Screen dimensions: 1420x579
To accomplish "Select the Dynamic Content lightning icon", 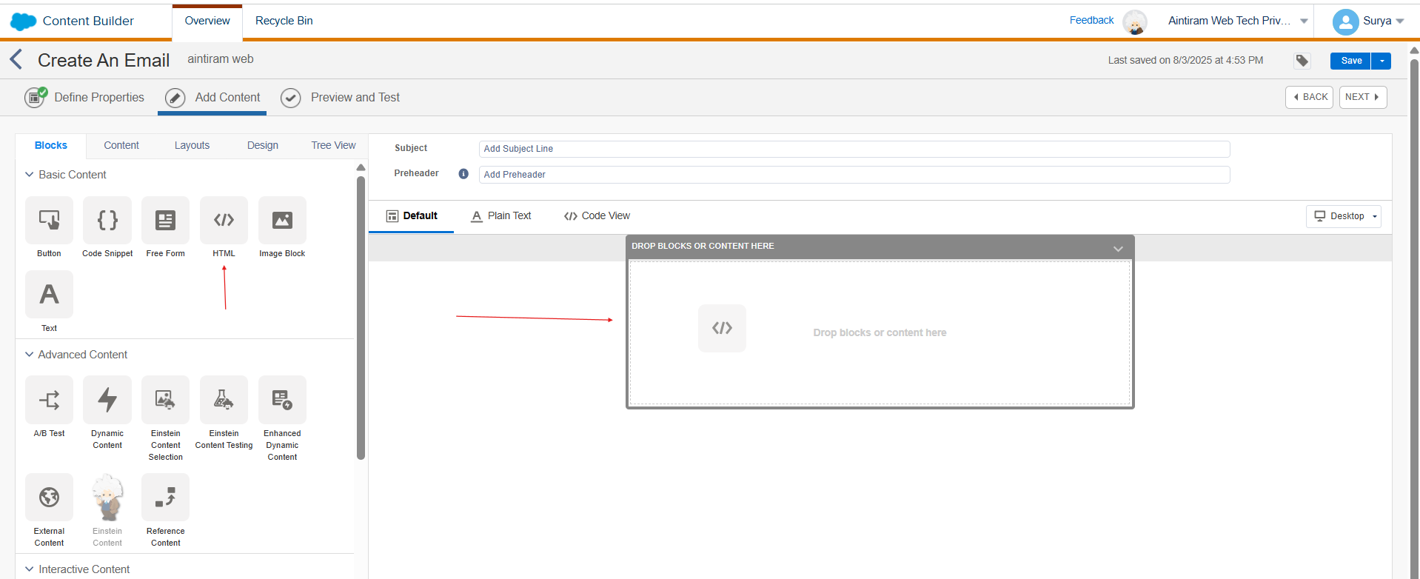I will (x=107, y=400).
